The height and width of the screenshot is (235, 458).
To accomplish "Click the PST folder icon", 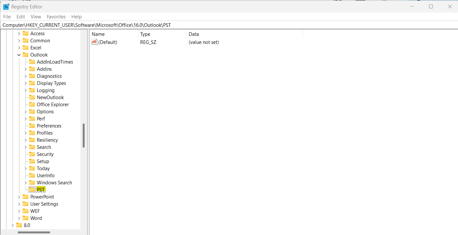I will [x=32, y=189].
